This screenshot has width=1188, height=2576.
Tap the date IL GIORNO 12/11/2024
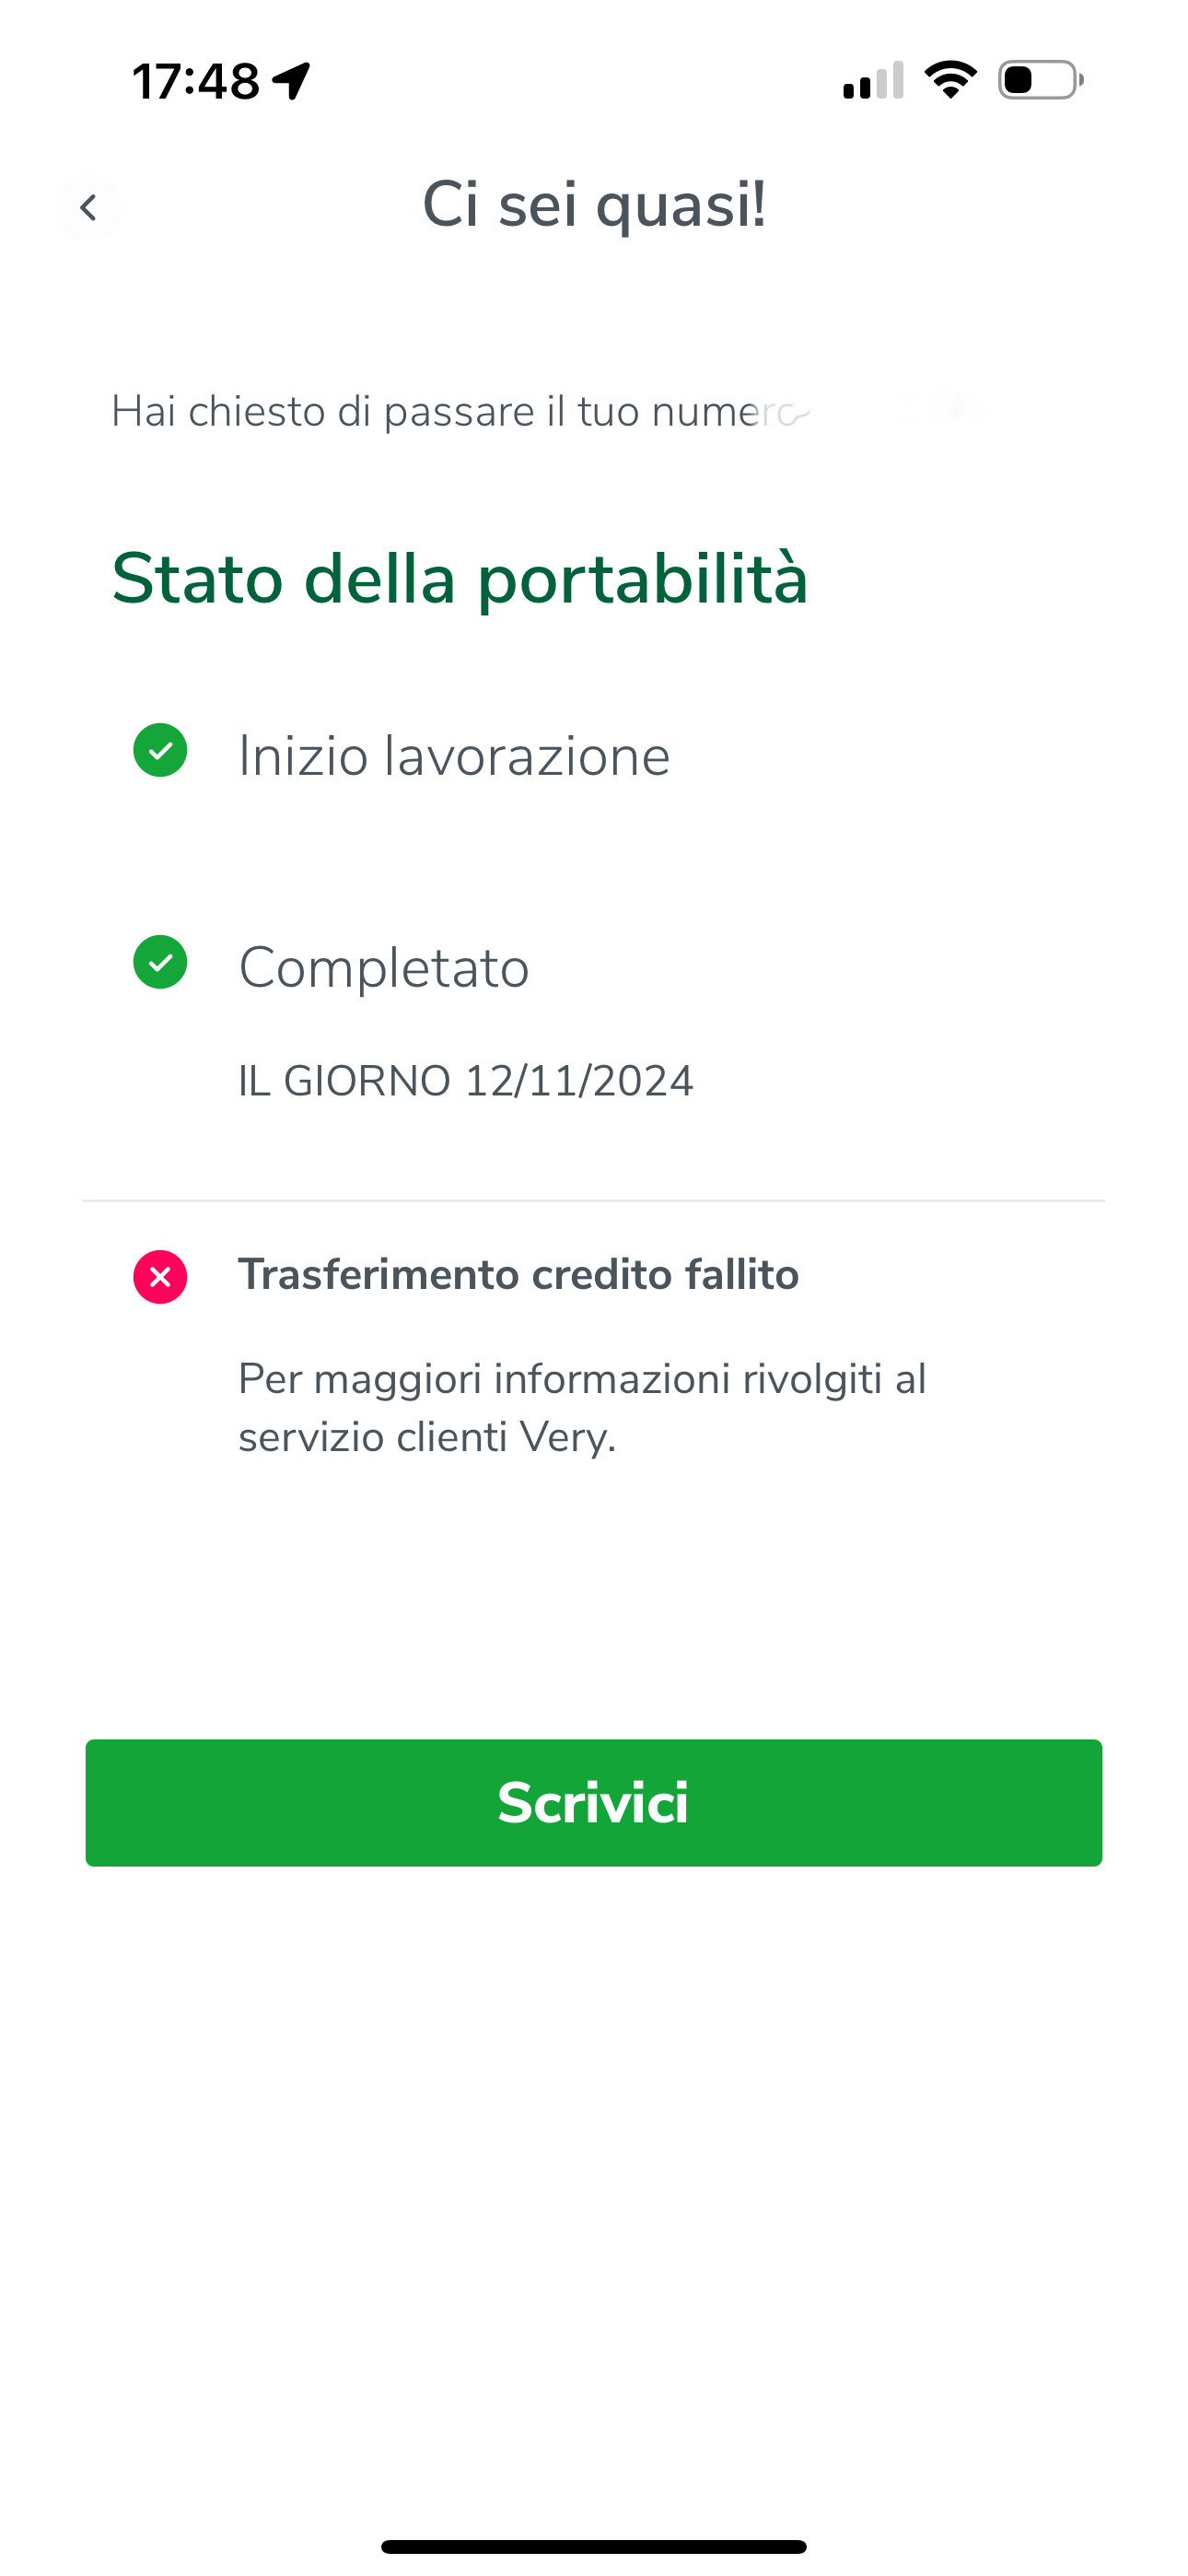pos(466,1081)
